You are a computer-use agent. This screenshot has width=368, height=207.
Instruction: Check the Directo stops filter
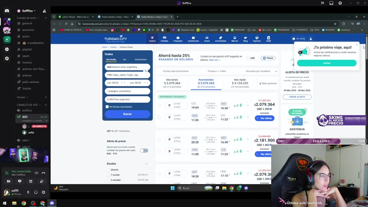(x=108, y=170)
